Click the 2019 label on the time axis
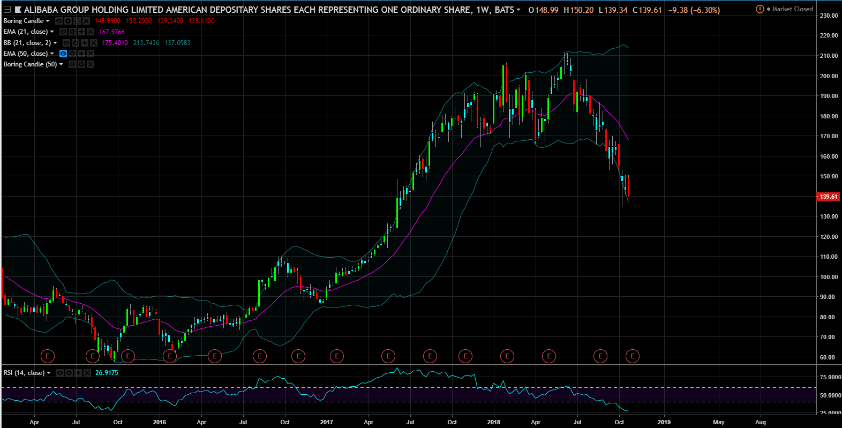Viewport: 842px width, 428px height. (x=664, y=422)
